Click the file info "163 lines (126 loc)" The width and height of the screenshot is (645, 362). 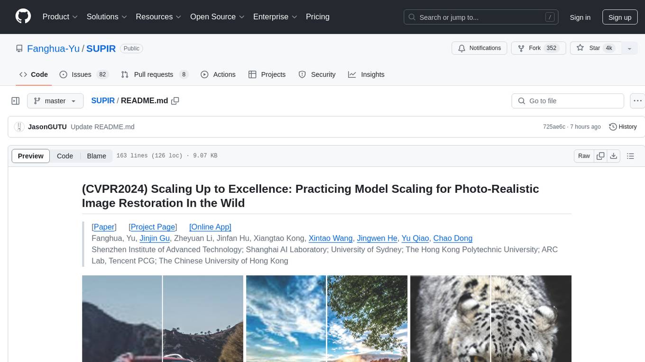[x=149, y=156]
